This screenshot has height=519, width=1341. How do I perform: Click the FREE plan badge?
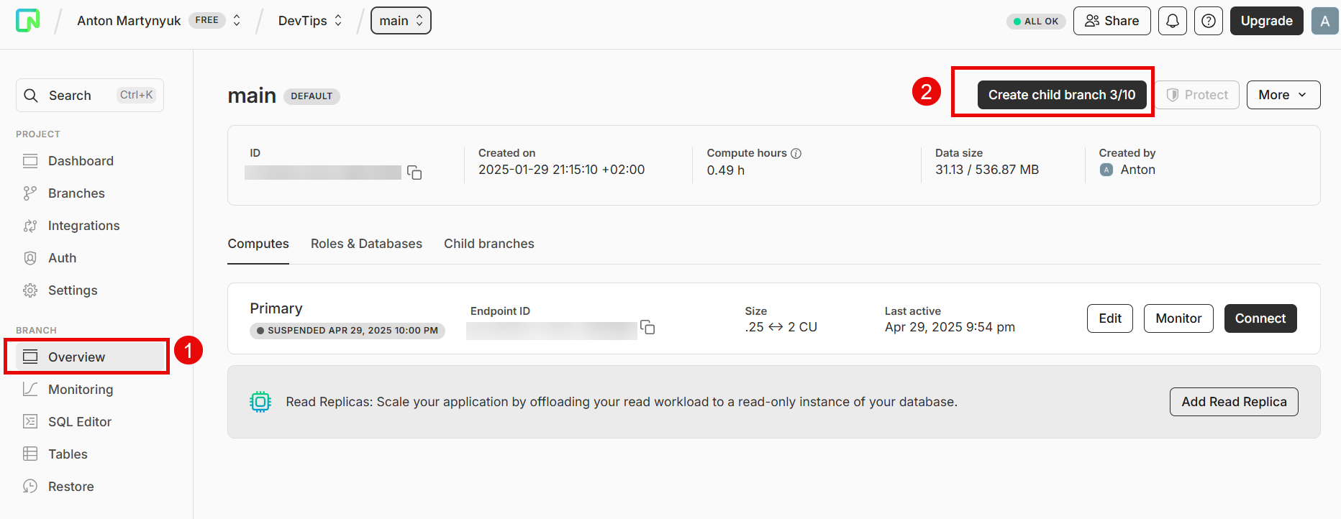(x=207, y=20)
